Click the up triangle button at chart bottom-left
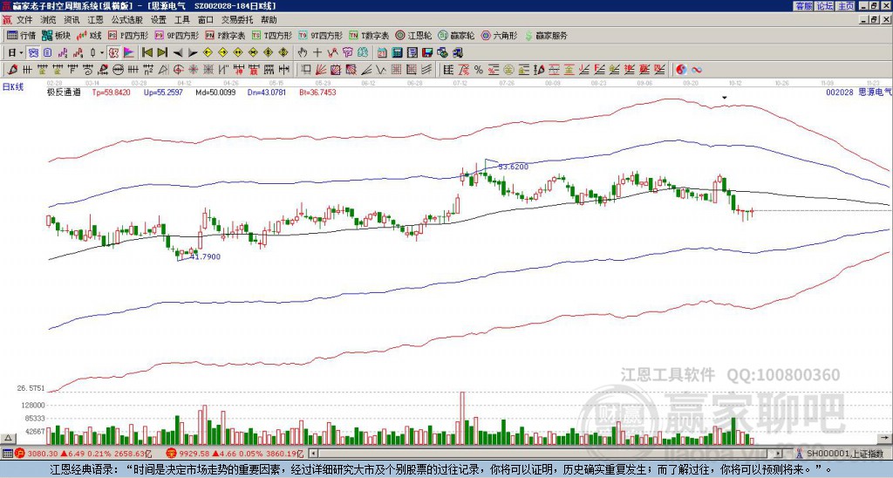The width and height of the screenshot is (893, 478). pyautogui.click(x=8, y=438)
